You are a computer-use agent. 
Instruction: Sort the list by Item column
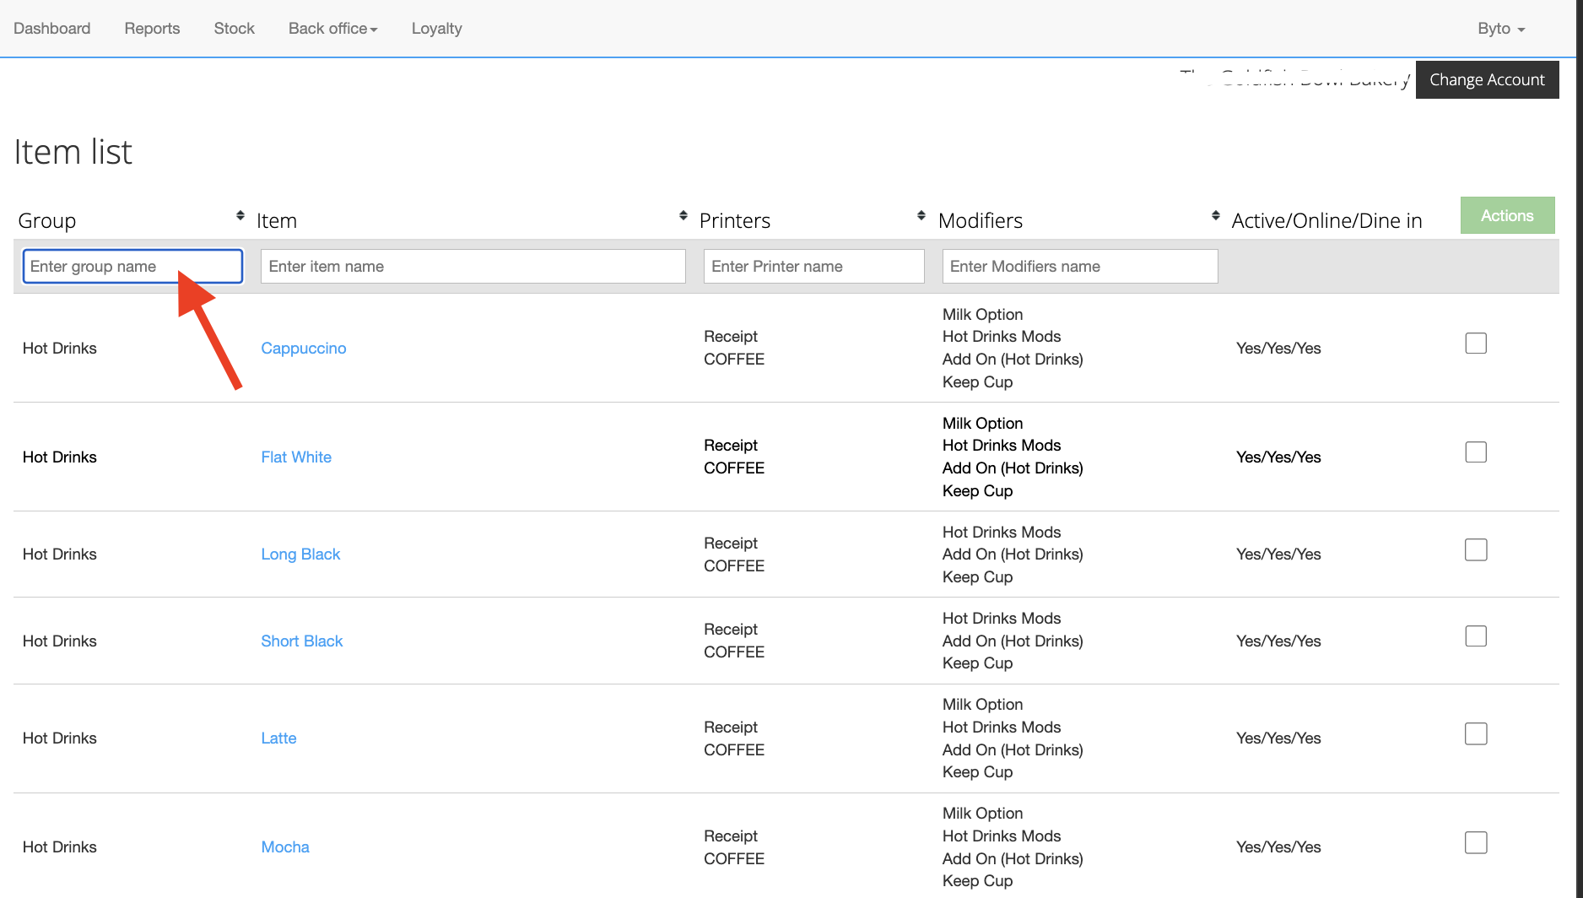683,216
